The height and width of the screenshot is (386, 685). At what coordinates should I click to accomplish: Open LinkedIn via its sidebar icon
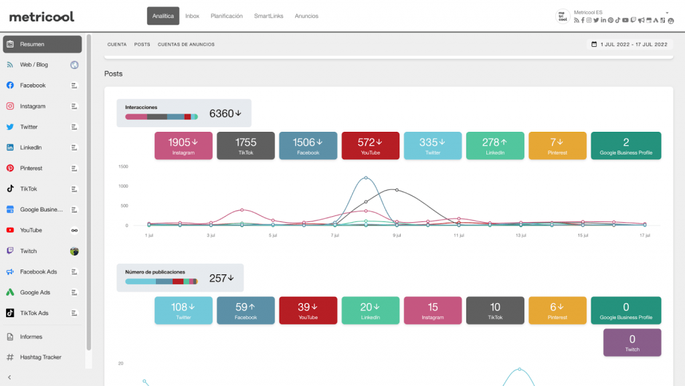tap(10, 148)
